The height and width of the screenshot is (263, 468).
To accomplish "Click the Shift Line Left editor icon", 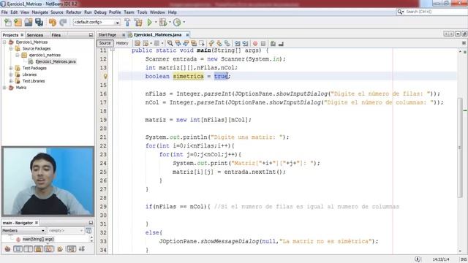I will tap(237, 44).
